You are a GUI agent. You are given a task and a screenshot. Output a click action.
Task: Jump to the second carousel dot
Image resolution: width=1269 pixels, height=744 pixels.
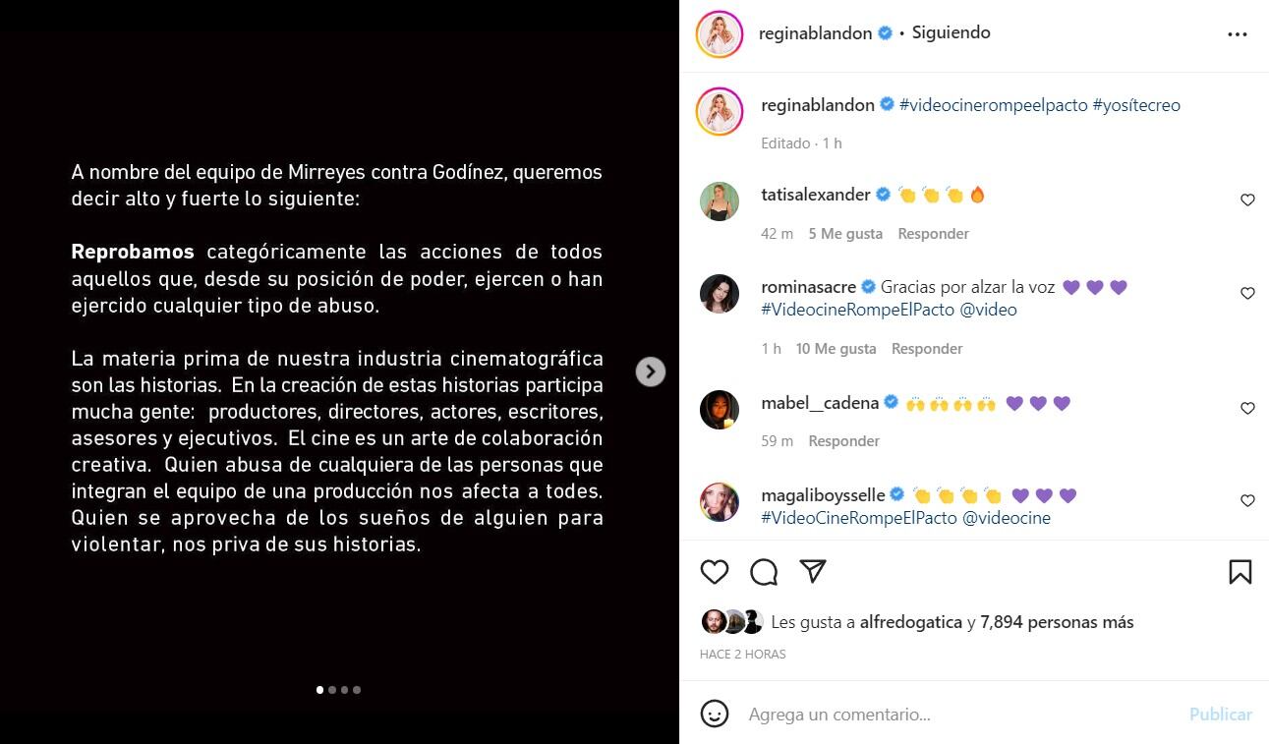[332, 690]
